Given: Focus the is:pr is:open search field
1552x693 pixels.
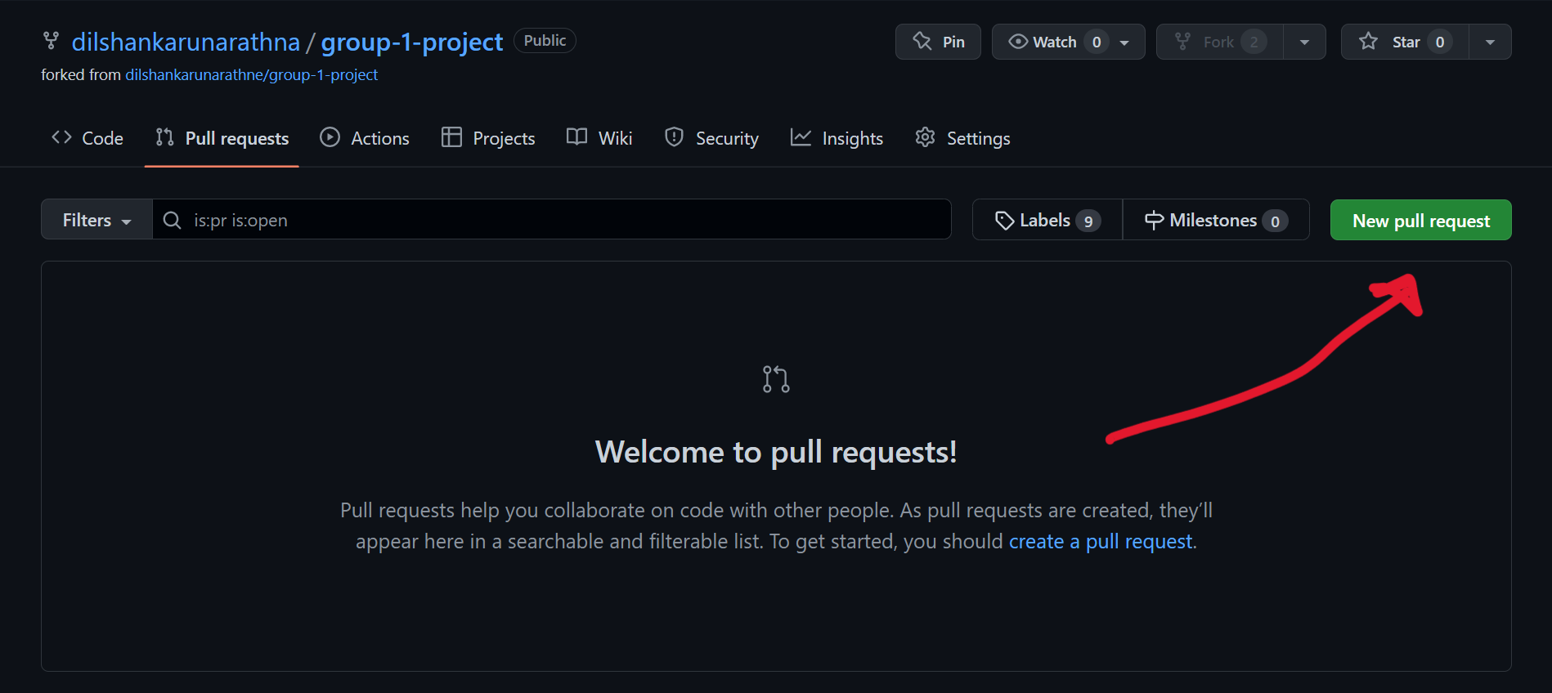Looking at the screenshot, I should [552, 220].
